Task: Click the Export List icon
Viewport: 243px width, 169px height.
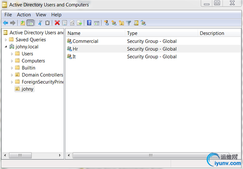Action: [80, 23]
